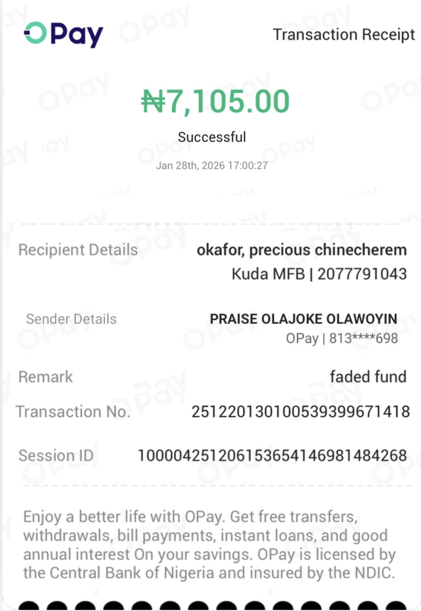The image size is (421, 611).
Task: Select recipient name okafor, precious chinecherem
Action: 301,250
